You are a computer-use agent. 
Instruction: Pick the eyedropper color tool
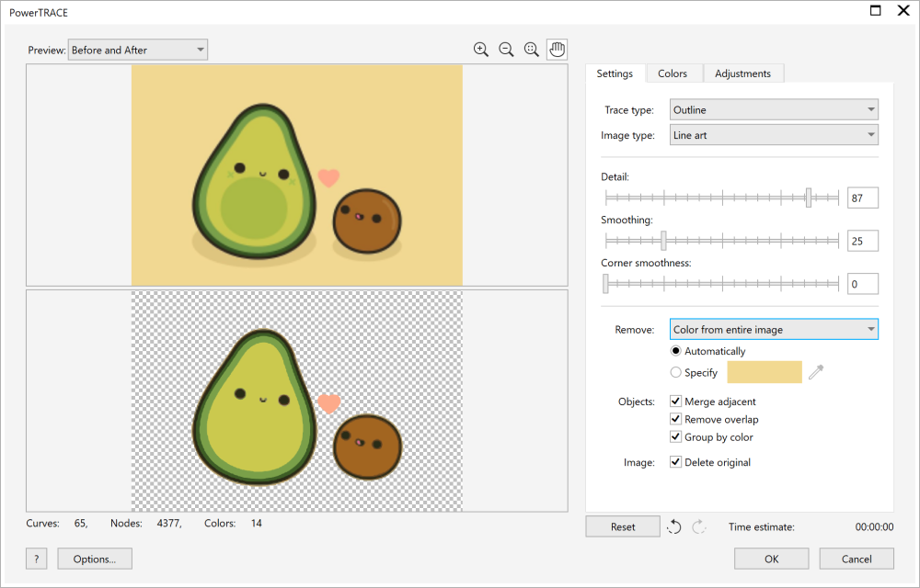(816, 372)
